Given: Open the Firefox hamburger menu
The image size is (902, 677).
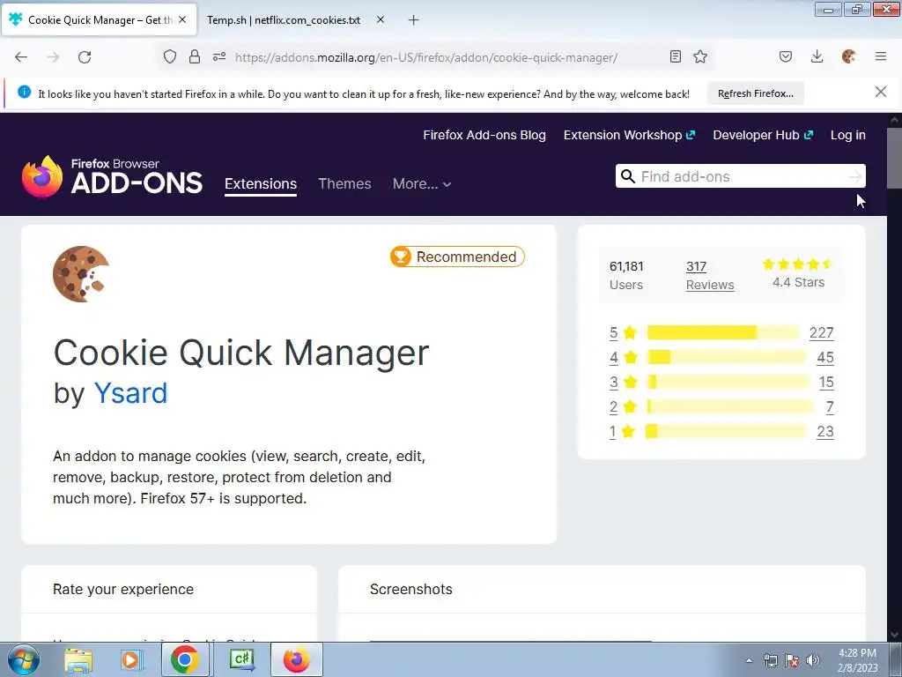Looking at the screenshot, I should point(881,56).
